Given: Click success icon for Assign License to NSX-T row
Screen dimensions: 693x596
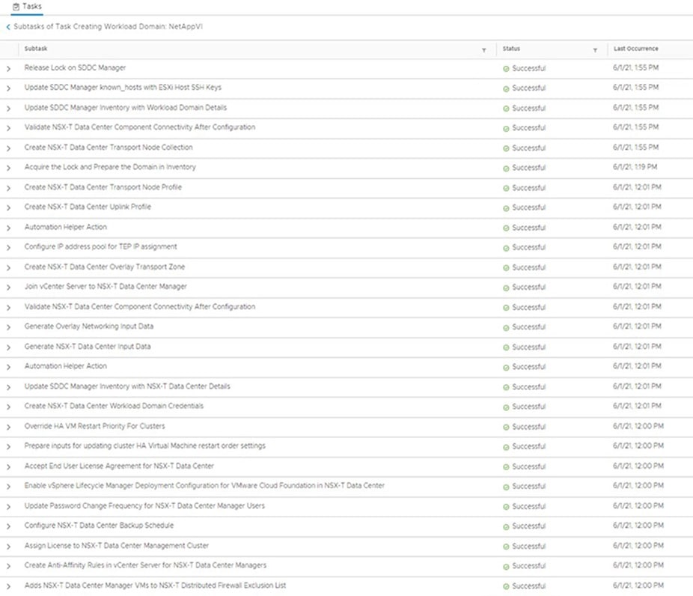Looking at the screenshot, I should (506, 547).
